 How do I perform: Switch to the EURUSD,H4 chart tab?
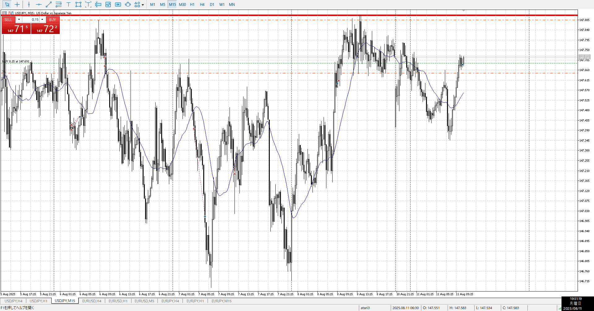point(92,301)
